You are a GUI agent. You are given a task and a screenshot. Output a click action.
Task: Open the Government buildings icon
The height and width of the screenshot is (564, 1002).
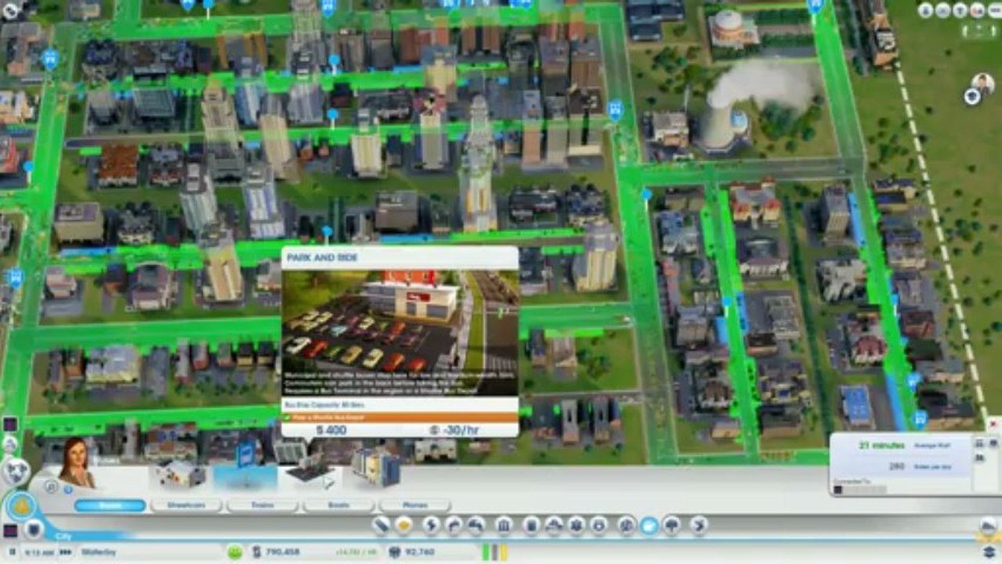coord(504,525)
